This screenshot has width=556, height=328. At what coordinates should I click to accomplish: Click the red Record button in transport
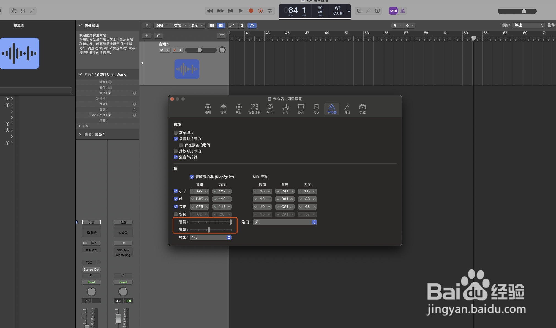pos(251,11)
